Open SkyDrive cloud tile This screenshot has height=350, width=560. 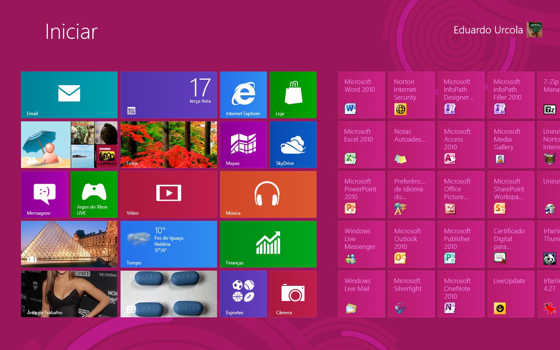coord(293,144)
